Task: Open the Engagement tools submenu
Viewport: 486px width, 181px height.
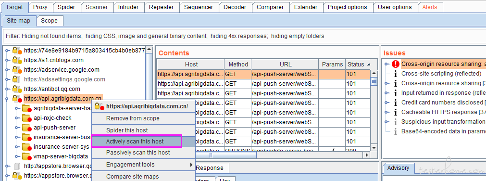Action: (144, 165)
